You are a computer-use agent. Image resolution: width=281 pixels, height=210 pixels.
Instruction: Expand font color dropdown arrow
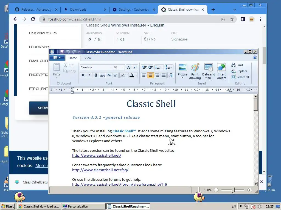136,75
